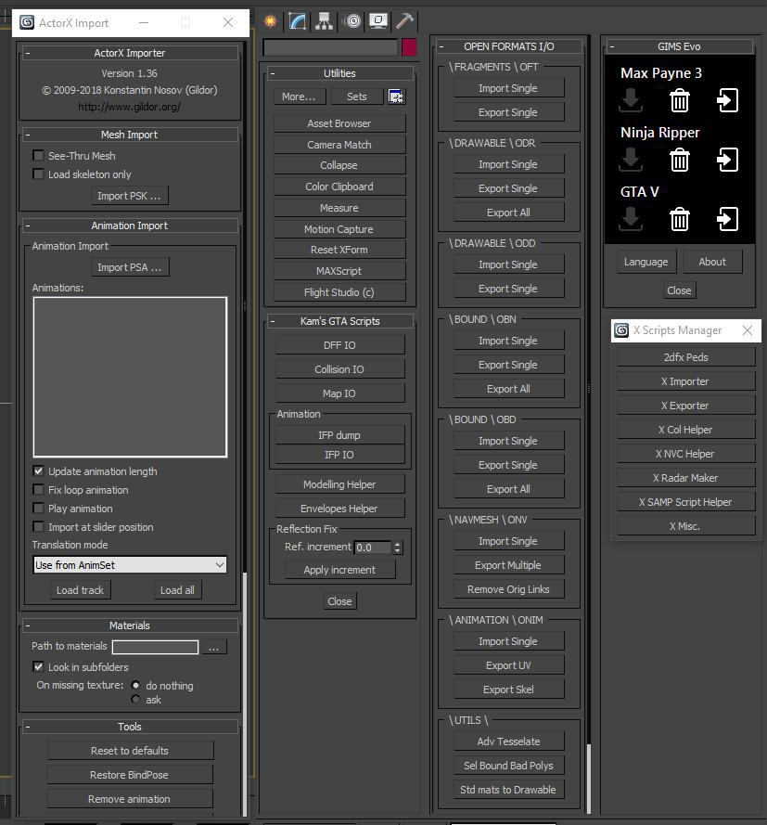Screen dimensions: 767x825
Task: Click the Path to materials input field
Action: (x=155, y=647)
